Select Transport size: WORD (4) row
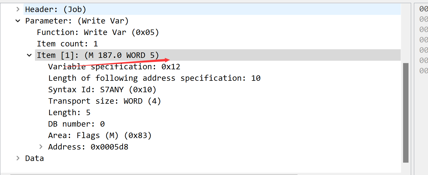428x175 pixels. [x=104, y=101]
